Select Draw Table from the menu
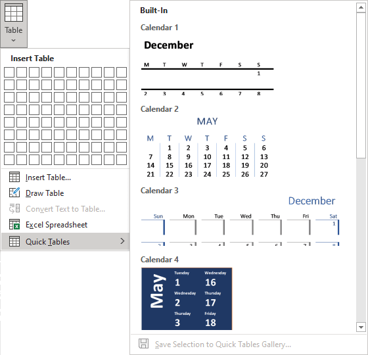Image resolution: width=368 pixels, height=355 pixels. click(x=65, y=193)
